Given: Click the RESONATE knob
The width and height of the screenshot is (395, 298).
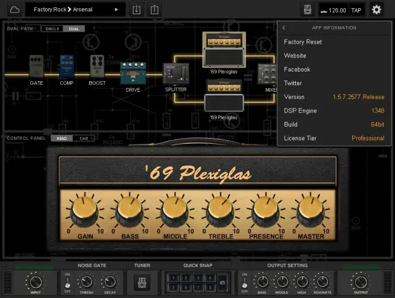Looking at the screenshot, I should [322, 281].
